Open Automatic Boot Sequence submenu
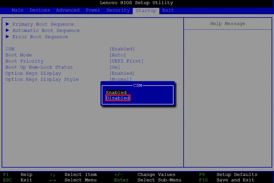Image resolution: width=274 pixels, height=183 pixels. 46,30
